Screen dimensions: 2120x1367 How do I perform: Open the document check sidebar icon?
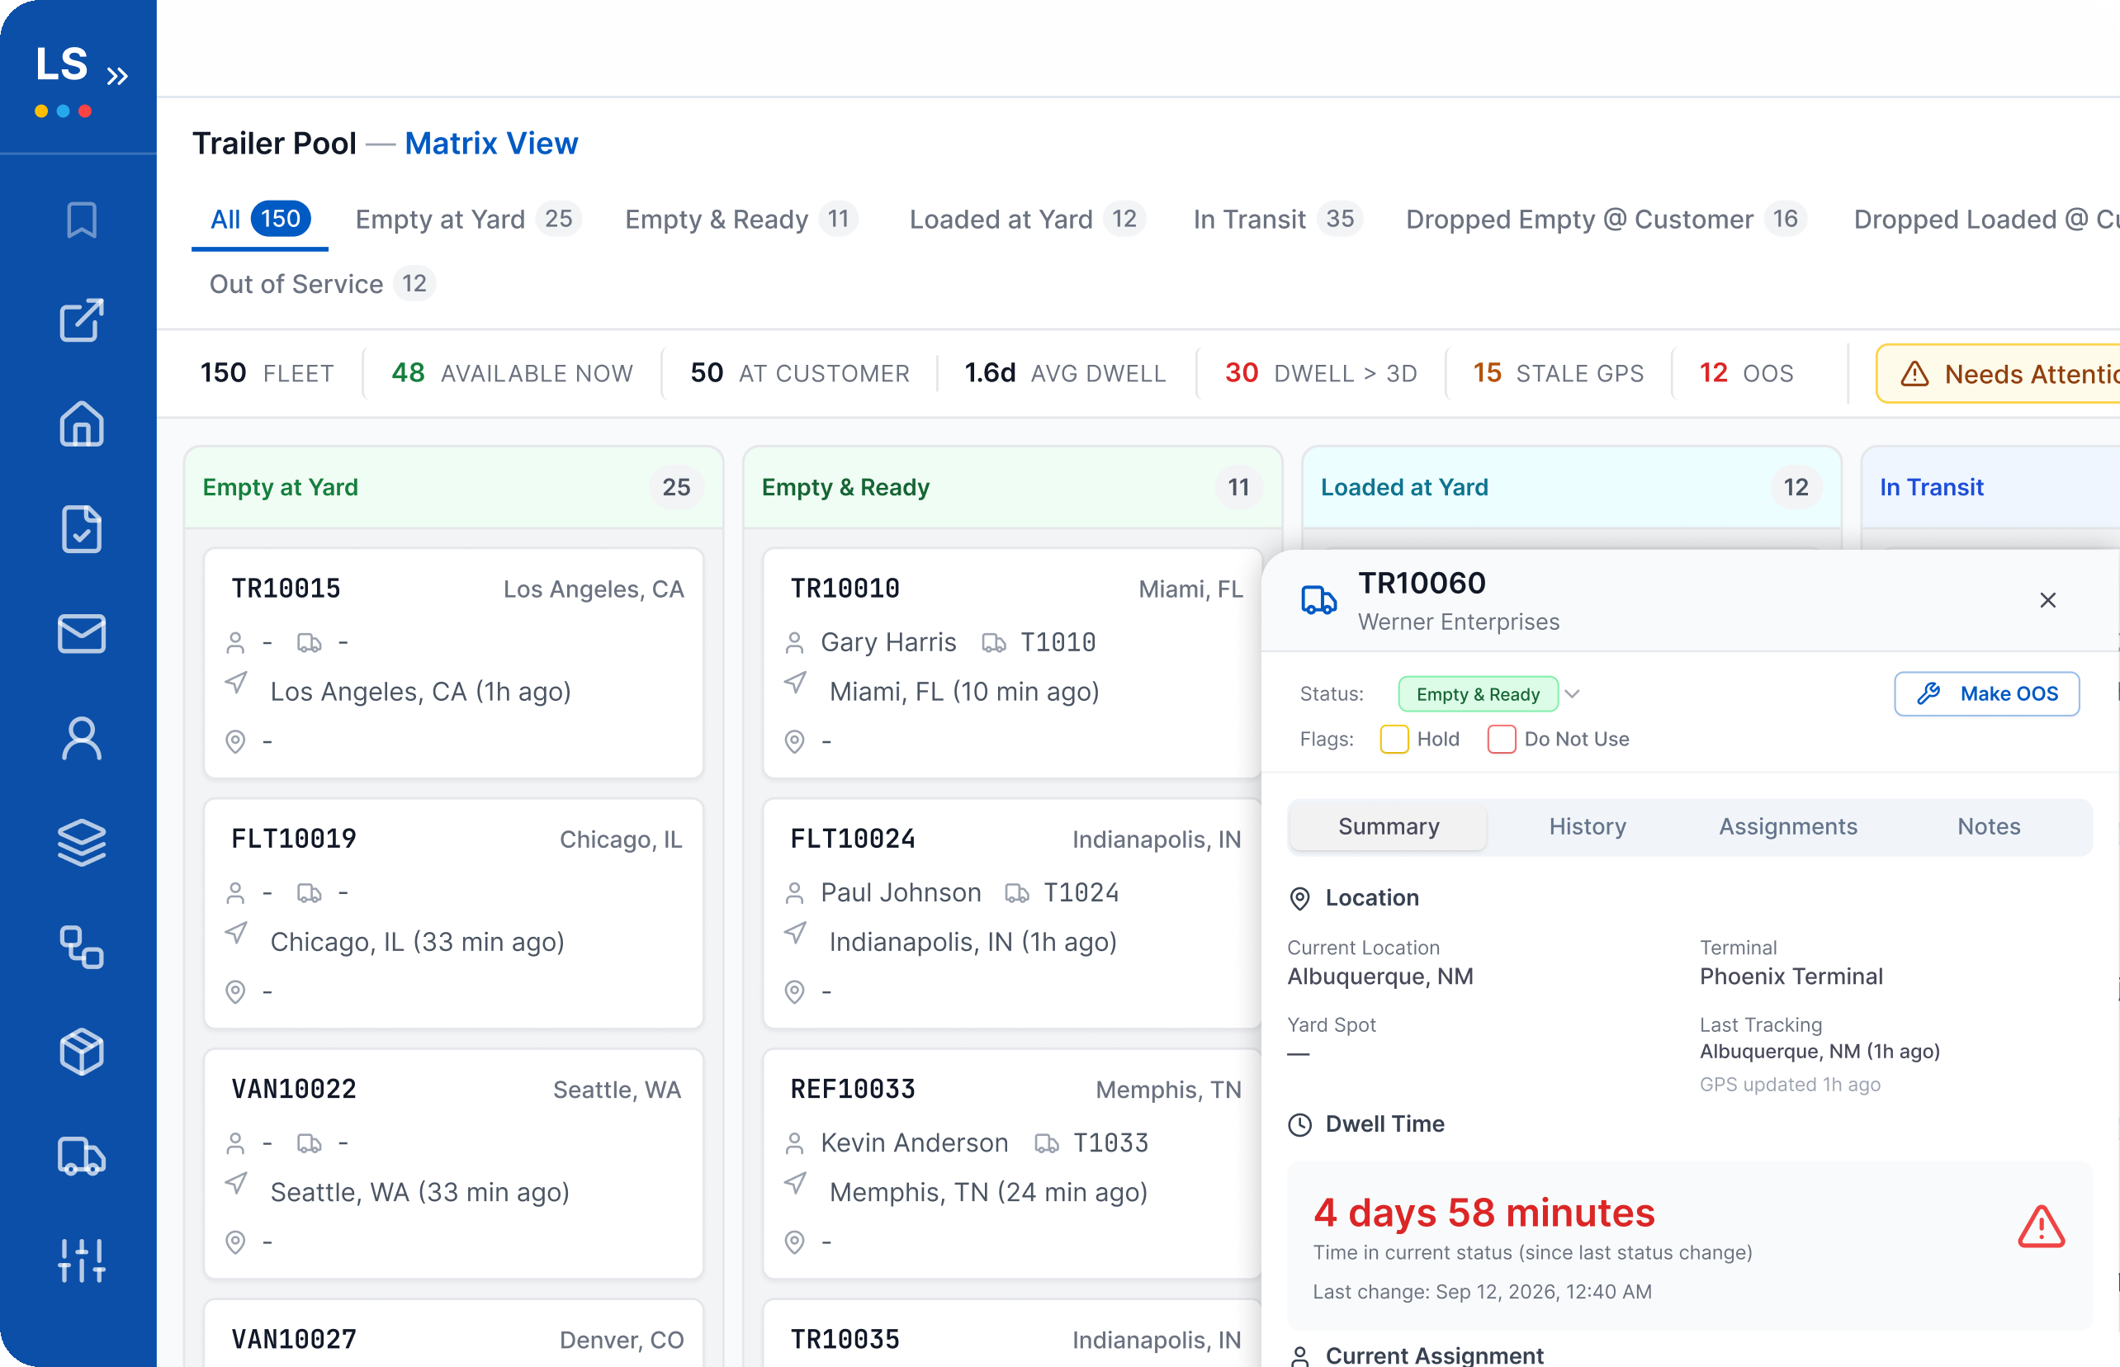click(x=82, y=529)
